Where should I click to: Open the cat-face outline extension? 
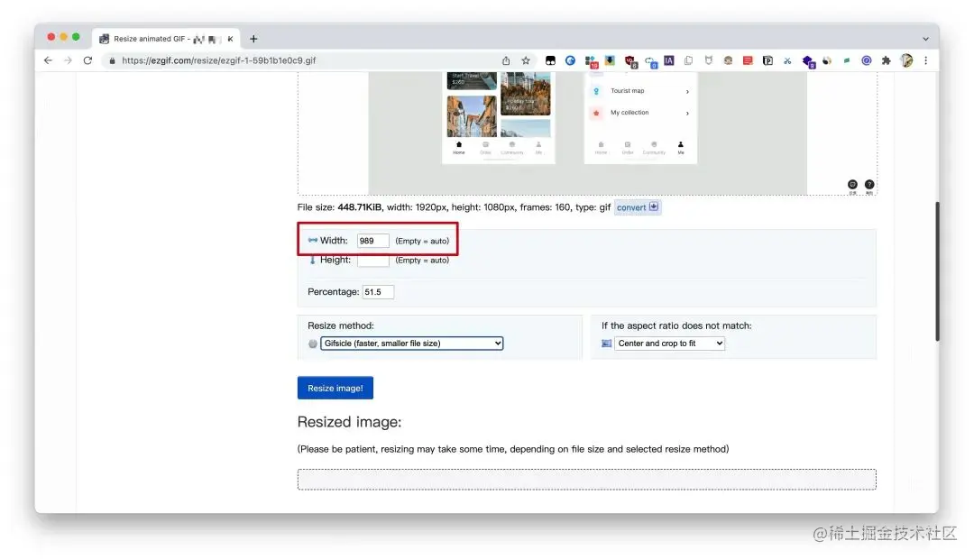(x=708, y=60)
